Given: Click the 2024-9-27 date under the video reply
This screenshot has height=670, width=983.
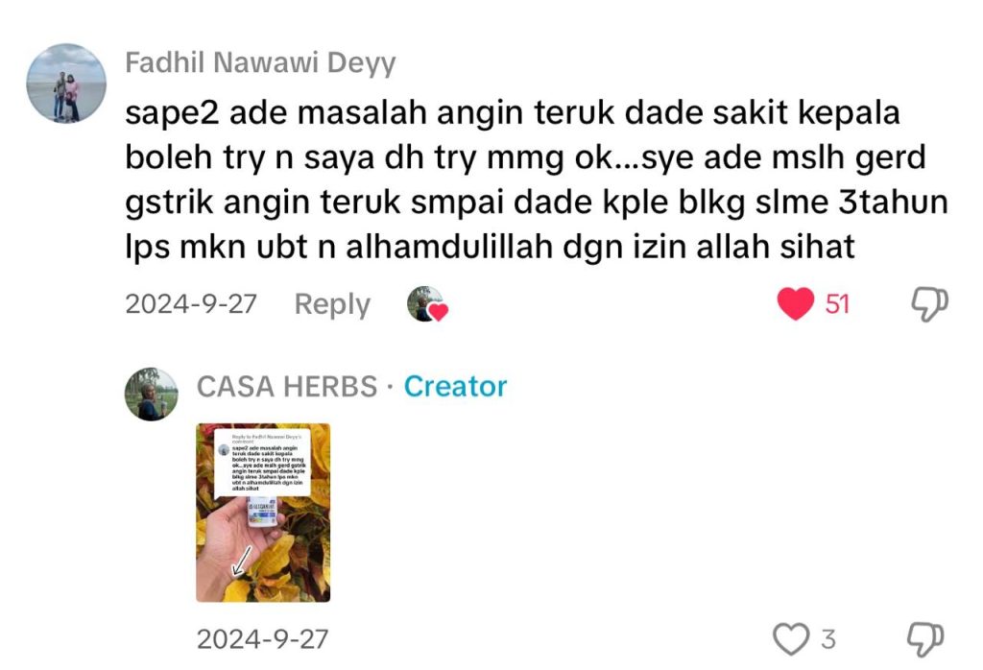Looking at the screenshot, I should [x=263, y=639].
